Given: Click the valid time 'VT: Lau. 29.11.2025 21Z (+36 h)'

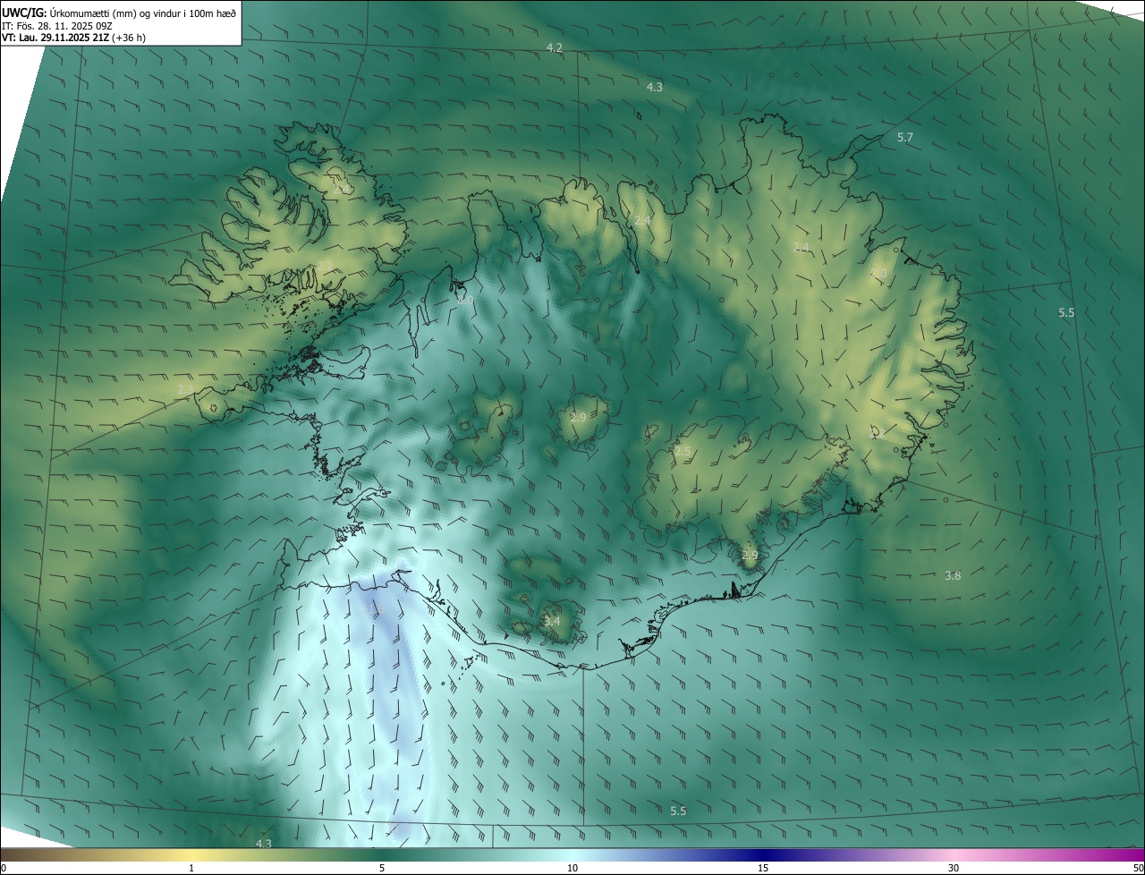Looking at the screenshot, I should [x=74, y=38].
